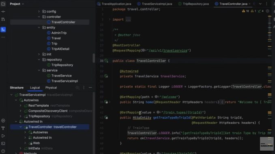Open the Pull Requests tool icon
The width and height of the screenshot is (275, 154).
click(3, 19)
